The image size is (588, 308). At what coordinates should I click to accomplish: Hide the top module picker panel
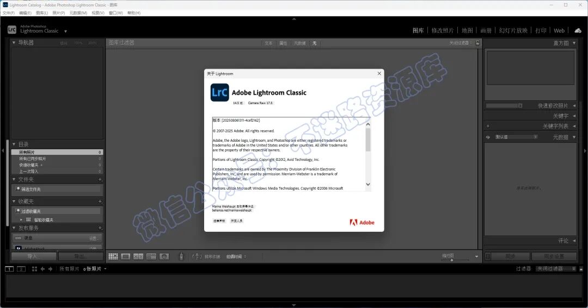pos(294,19)
